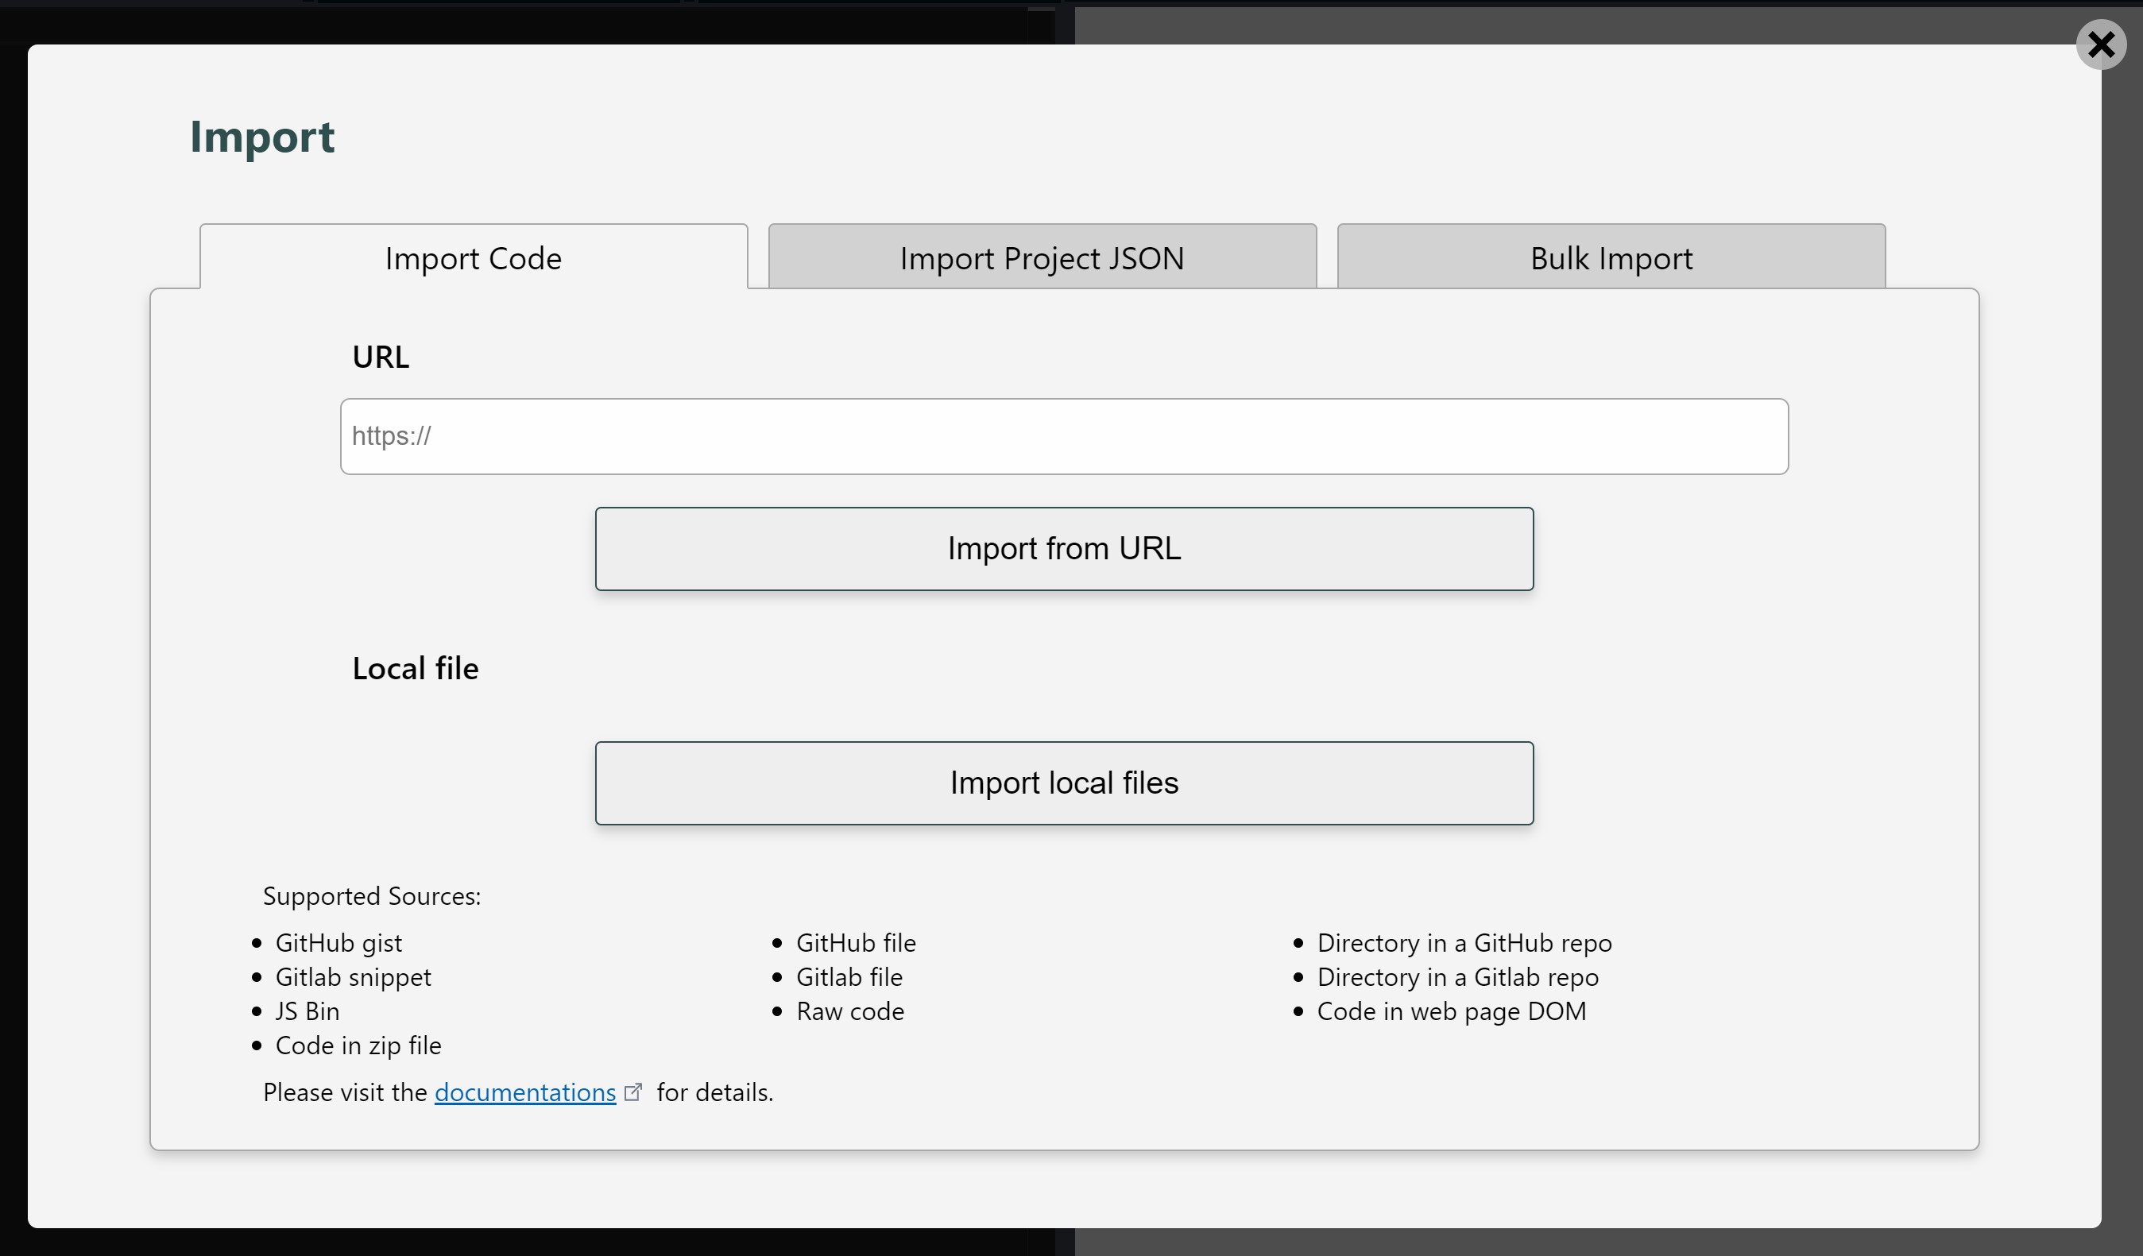Select the Gitlab snippet supported source
Viewport: 2143px width, 1256px height.
(x=354, y=976)
